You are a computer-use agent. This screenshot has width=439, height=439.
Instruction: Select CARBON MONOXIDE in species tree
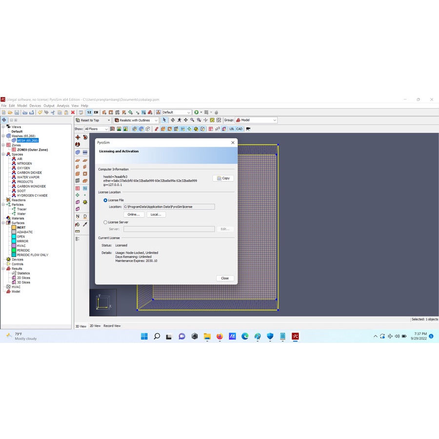pos(31,186)
